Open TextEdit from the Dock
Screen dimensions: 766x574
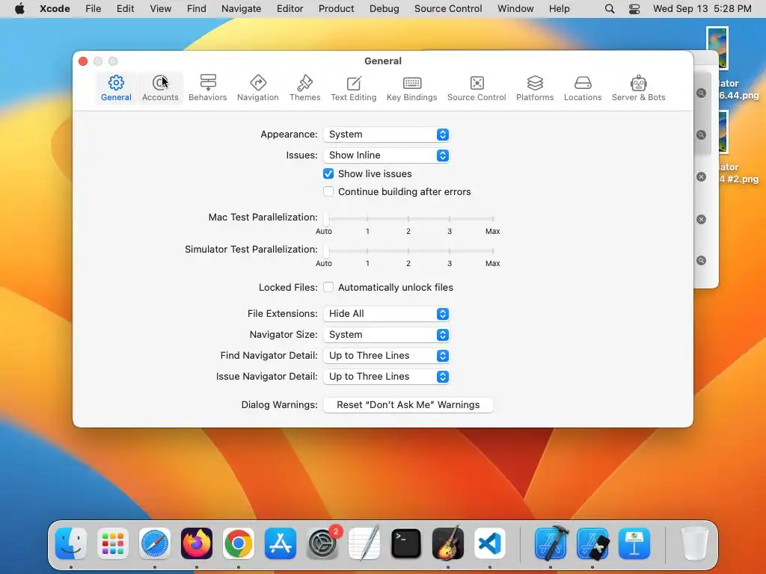(364, 543)
